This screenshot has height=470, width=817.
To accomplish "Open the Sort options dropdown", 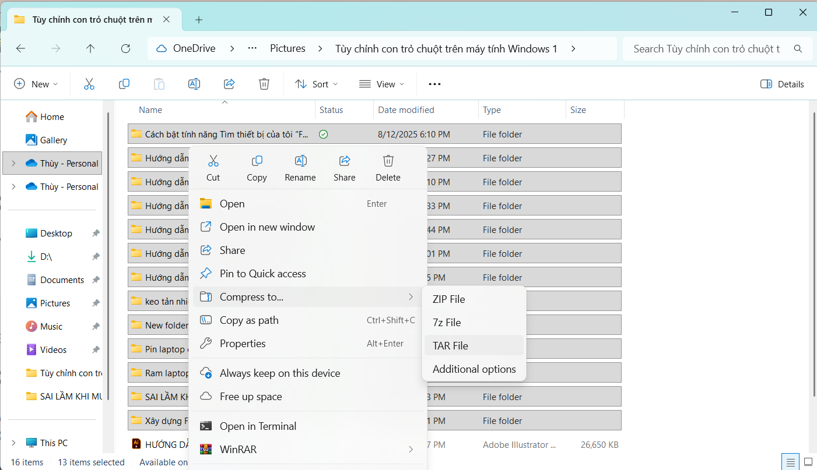I will coord(316,84).
